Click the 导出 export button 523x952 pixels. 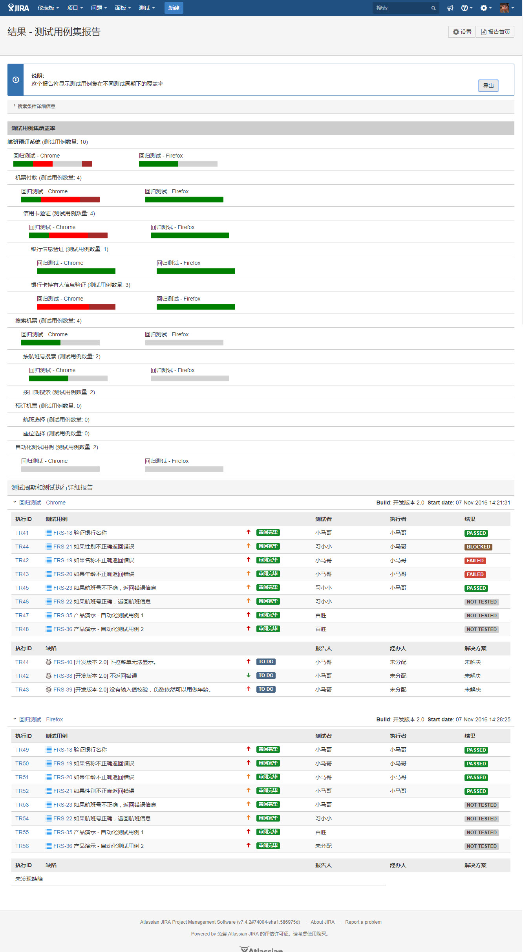point(488,86)
